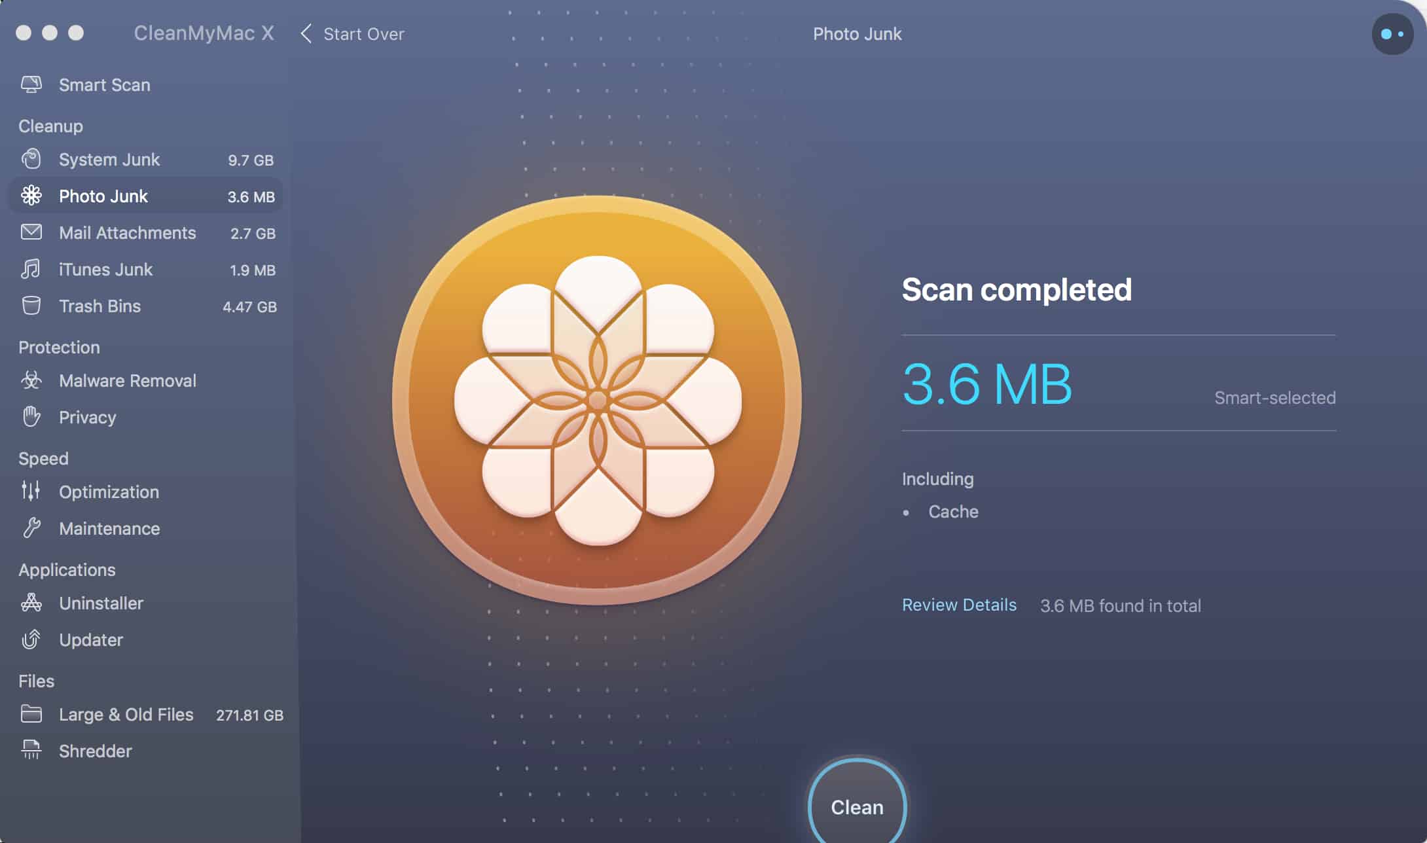This screenshot has height=843, width=1427.
Task: Select Malware Removal in sidebar
Action: 128,380
